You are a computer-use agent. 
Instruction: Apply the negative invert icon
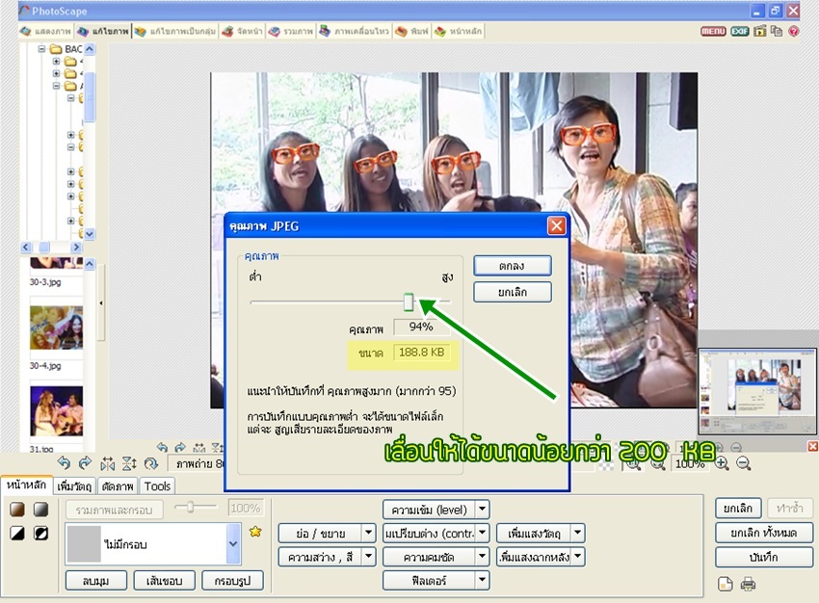coord(41,533)
